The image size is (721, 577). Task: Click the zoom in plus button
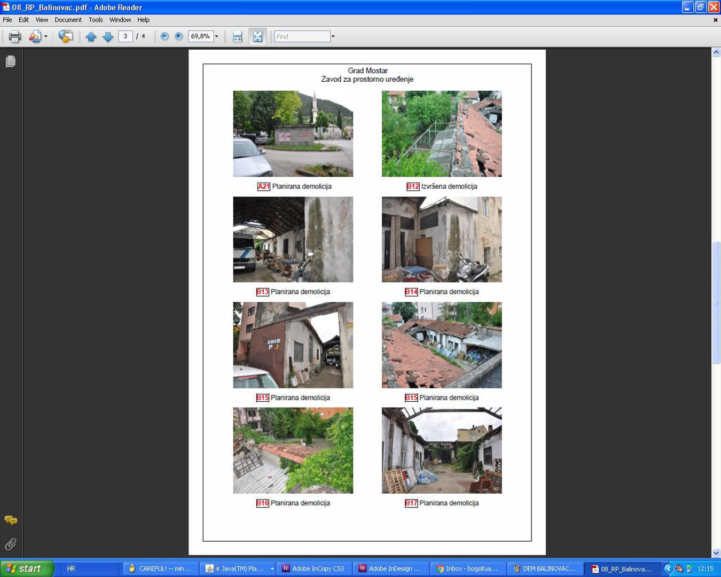(x=179, y=36)
